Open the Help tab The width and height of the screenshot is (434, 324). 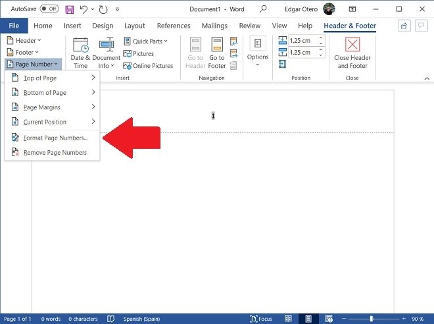pos(305,26)
